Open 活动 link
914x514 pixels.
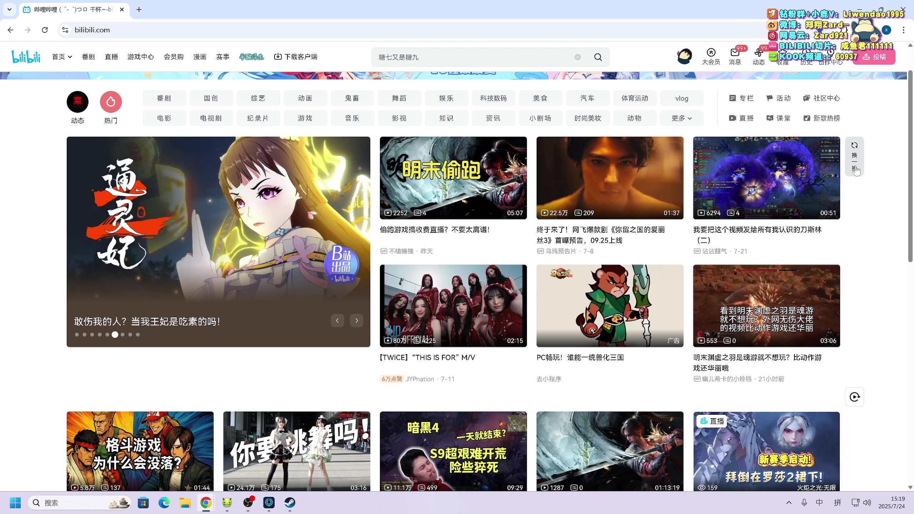pyautogui.click(x=778, y=98)
